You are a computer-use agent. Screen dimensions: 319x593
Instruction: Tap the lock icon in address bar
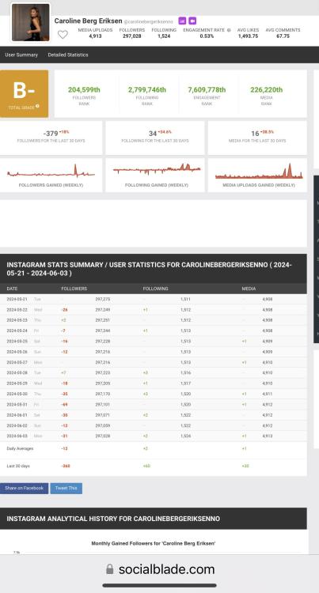pos(110,568)
